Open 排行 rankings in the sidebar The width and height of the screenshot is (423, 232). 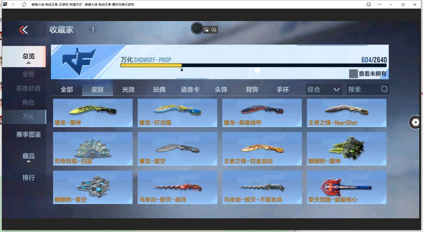pyautogui.click(x=28, y=177)
